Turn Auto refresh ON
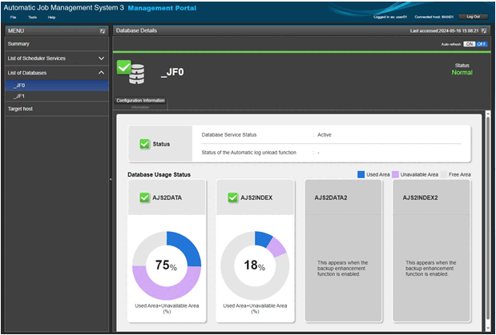This screenshot has height=335, width=496. click(x=470, y=44)
